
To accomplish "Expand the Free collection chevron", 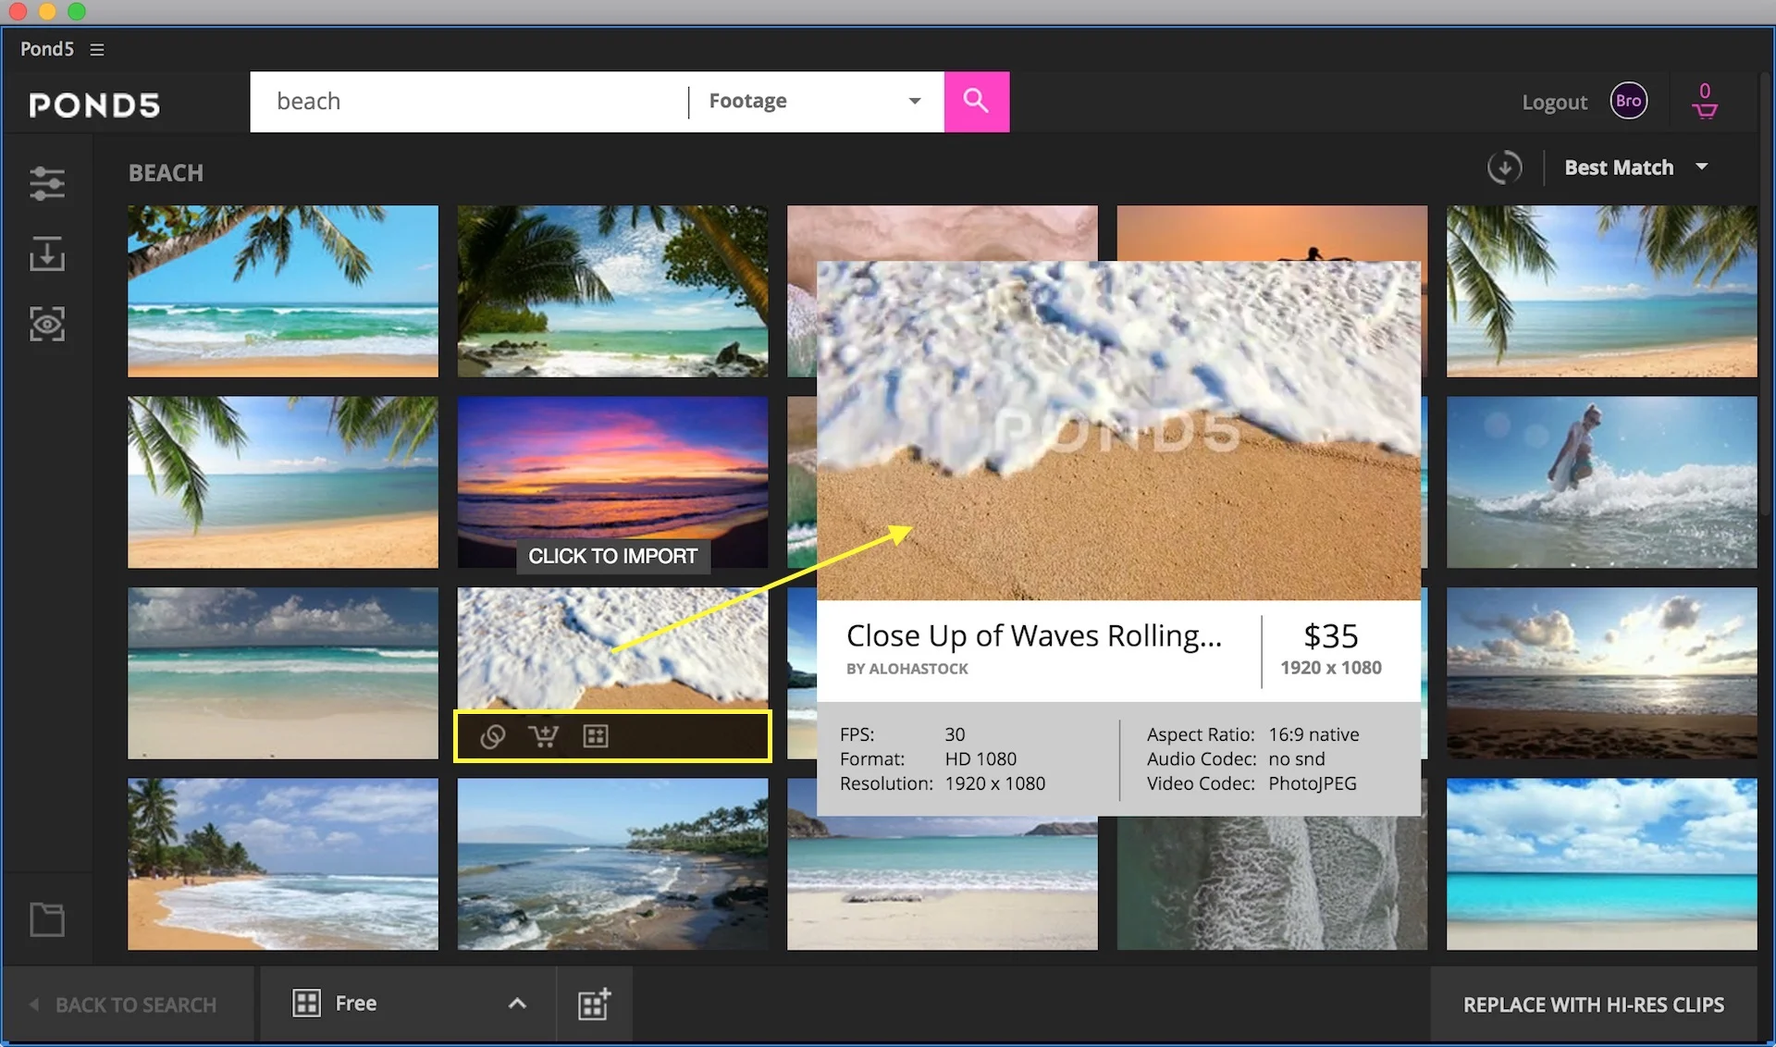I will 517,1004.
